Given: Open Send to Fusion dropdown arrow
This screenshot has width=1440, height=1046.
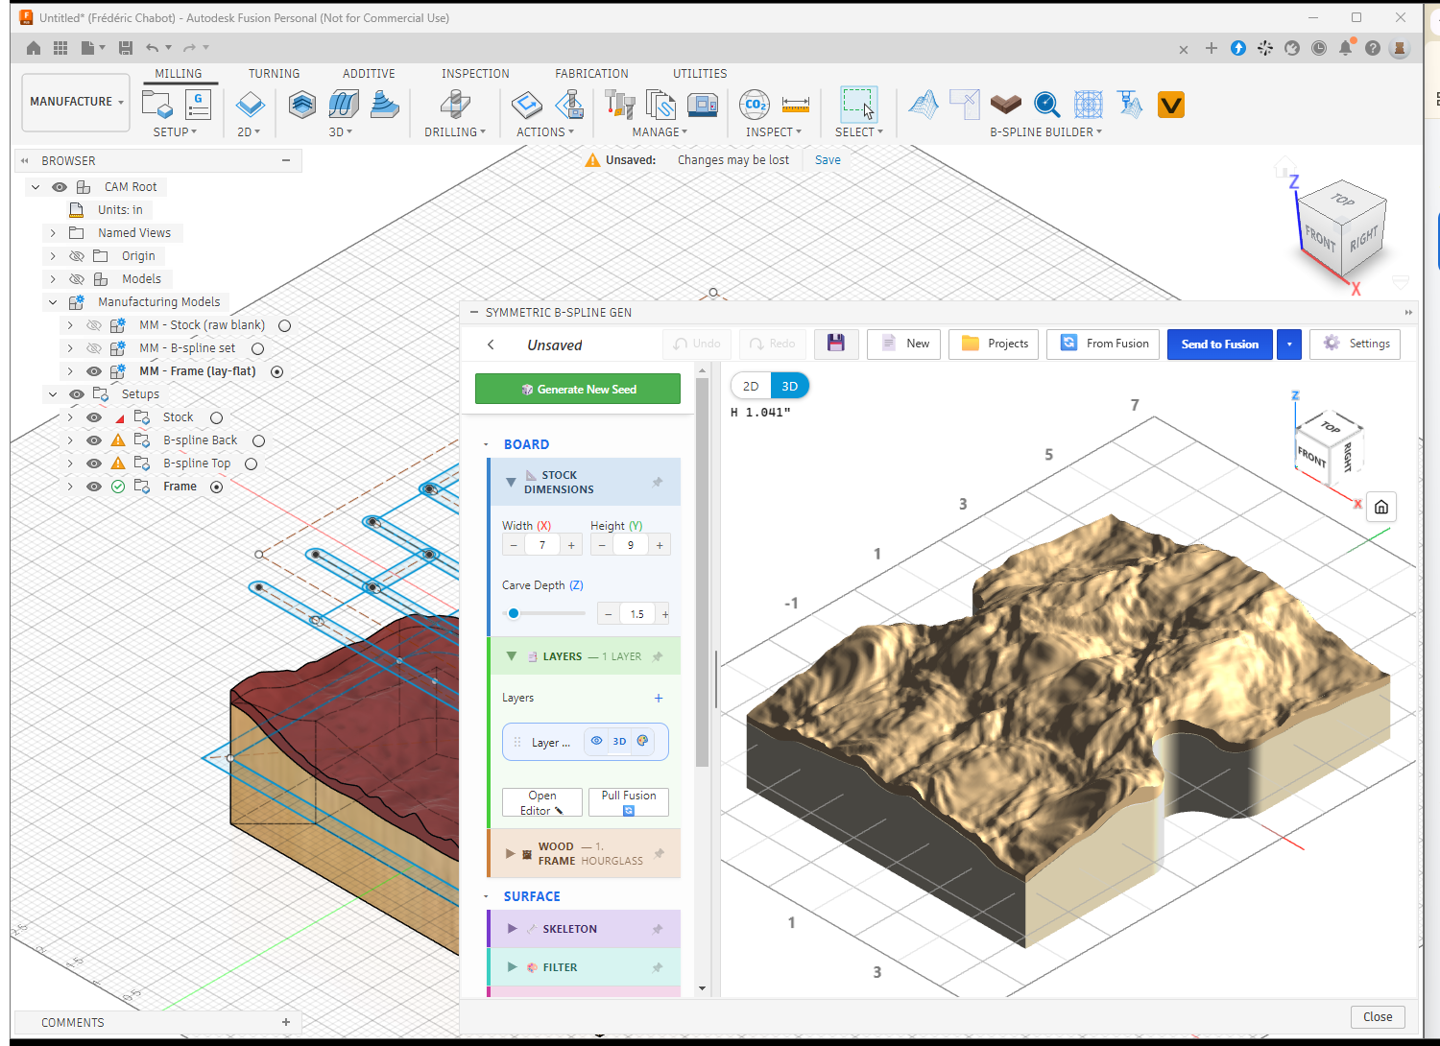Looking at the screenshot, I should (1289, 345).
